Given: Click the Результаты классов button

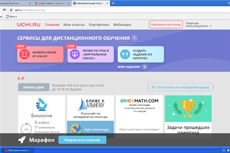Looking at the screenshot, I should pyautogui.click(x=83, y=140).
